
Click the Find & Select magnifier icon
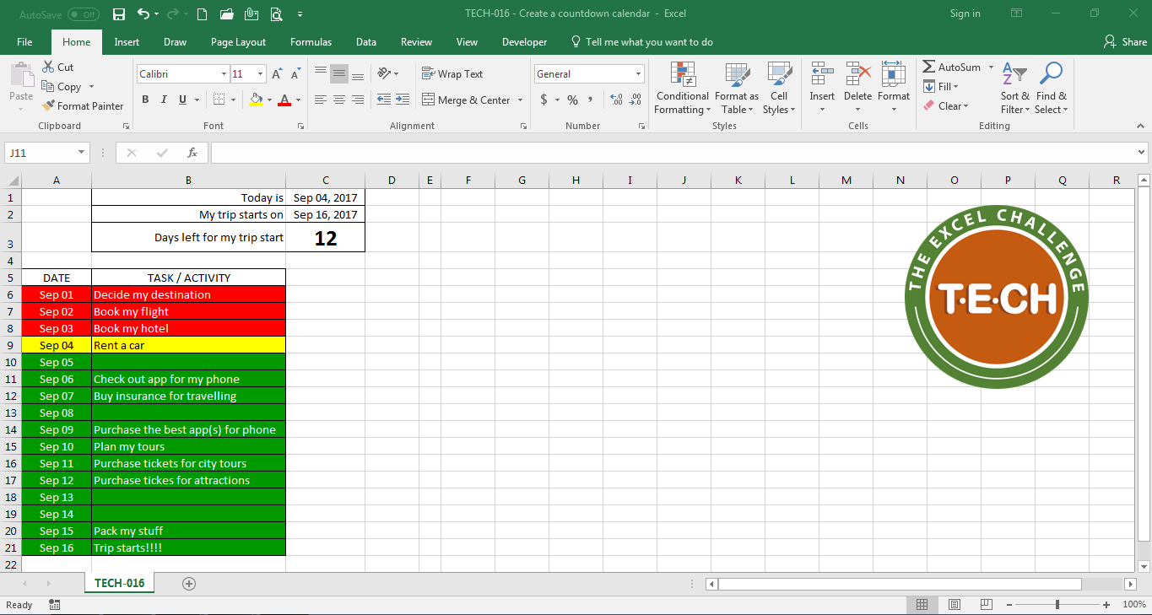coord(1051,74)
